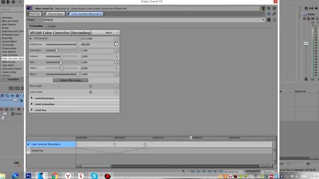Enable the Show mask checkbox
Screen dimensions: 319x179
(91, 86)
